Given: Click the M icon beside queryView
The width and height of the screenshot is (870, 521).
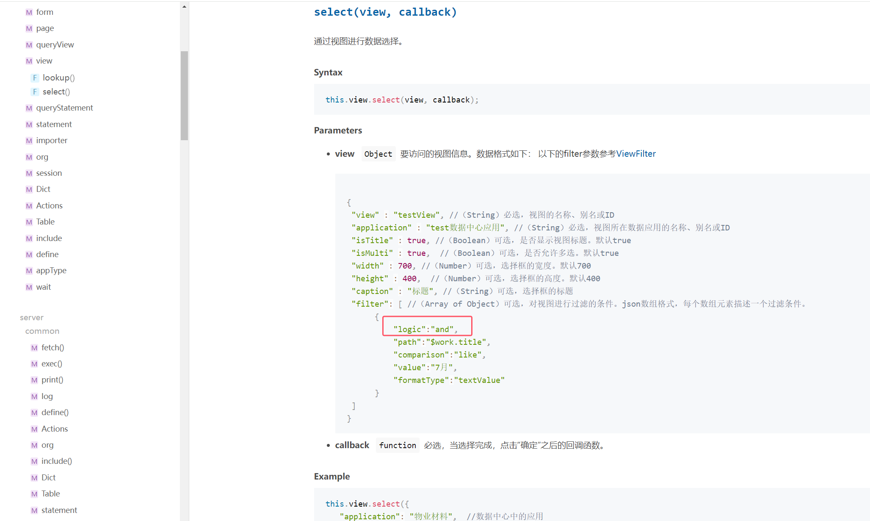Looking at the screenshot, I should click(29, 45).
